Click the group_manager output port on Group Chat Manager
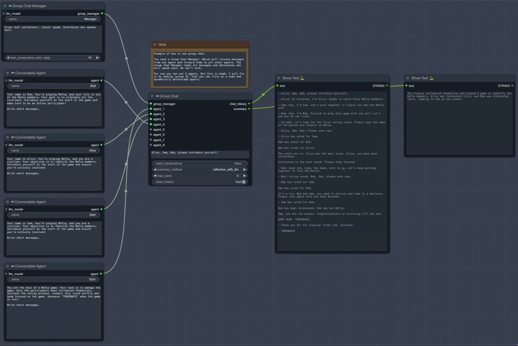Image resolution: width=518 pixels, height=346 pixels. point(102,13)
